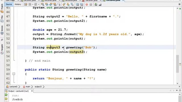The height and width of the screenshot is (102, 182).
Task: Go to next find occurrence icon
Action: 51,5
